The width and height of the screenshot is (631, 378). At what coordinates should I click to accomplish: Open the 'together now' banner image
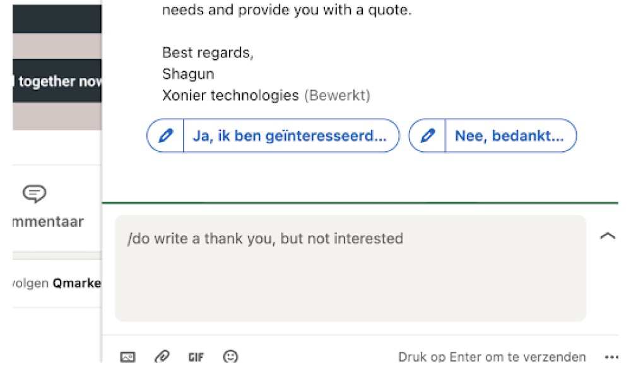click(57, 81)
